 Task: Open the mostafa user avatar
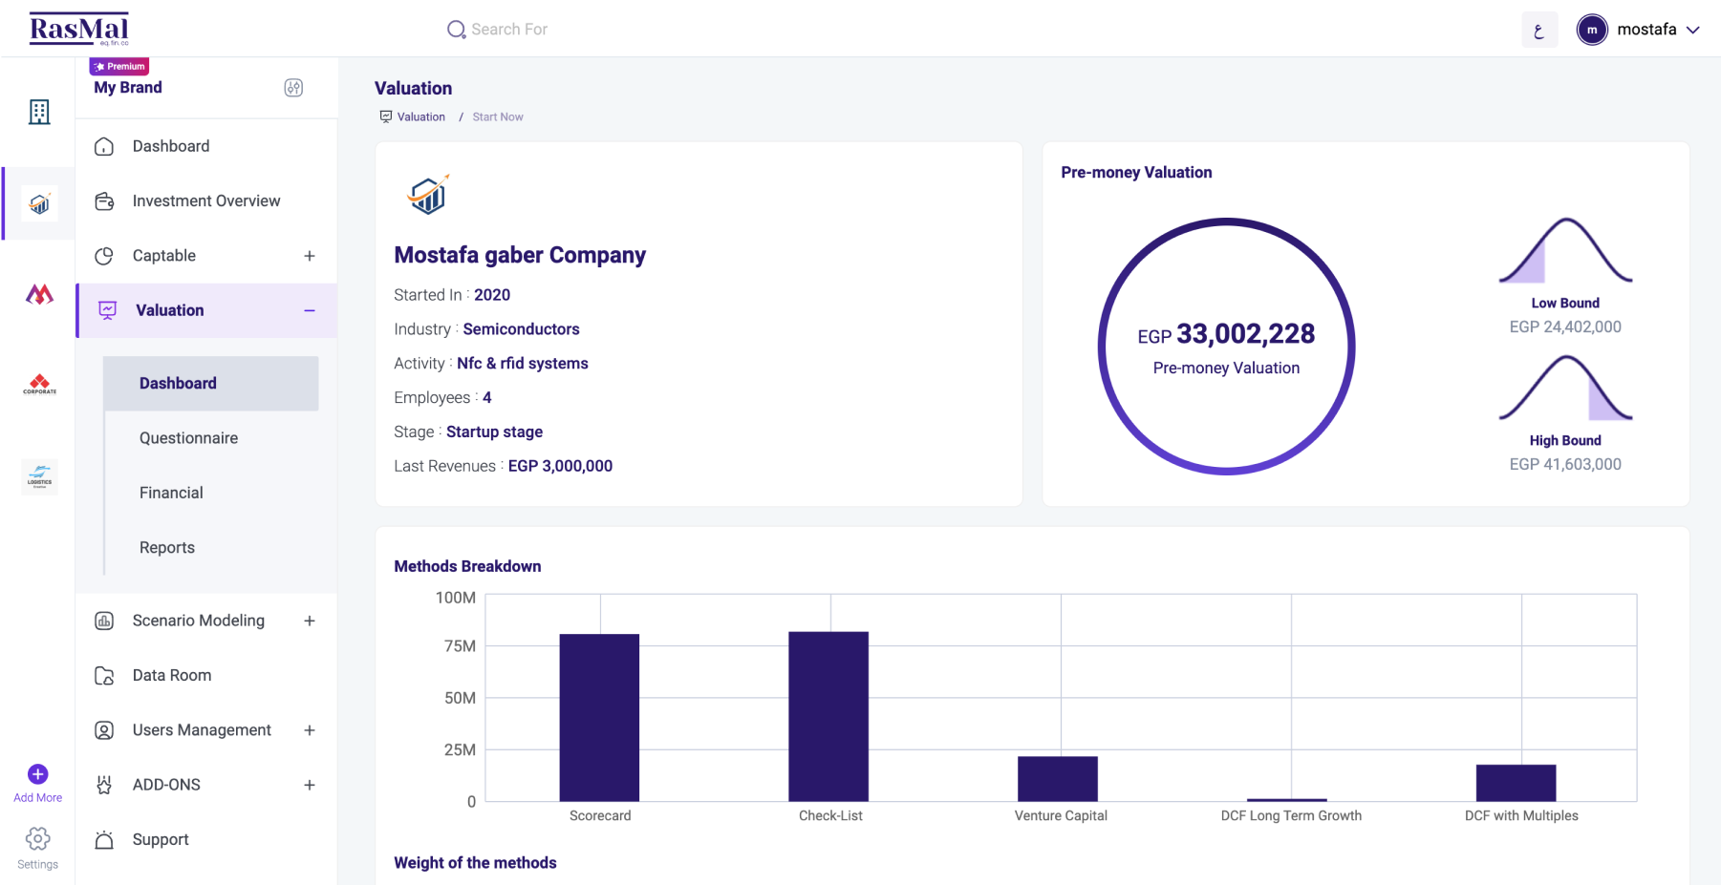click(x=1592, y=30)
